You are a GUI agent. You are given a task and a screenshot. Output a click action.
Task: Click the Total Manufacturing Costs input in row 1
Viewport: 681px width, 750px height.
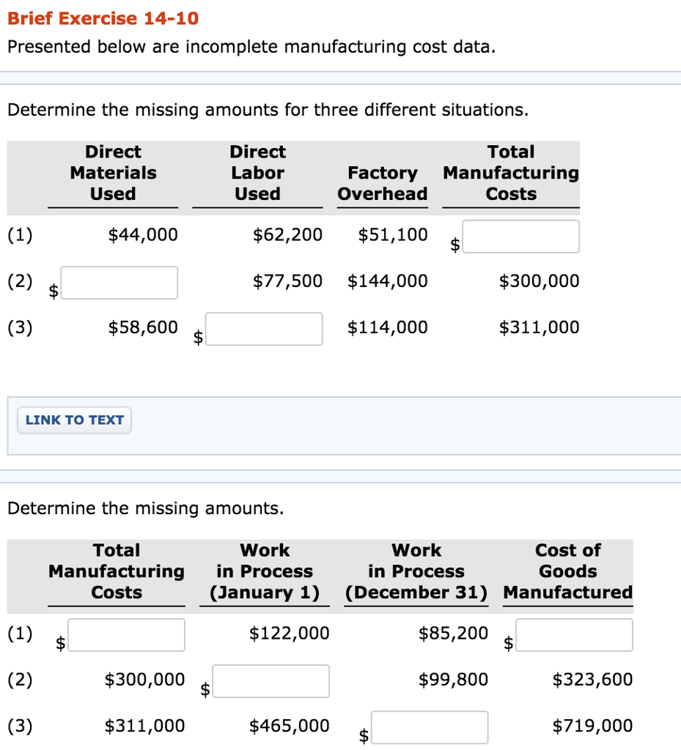[520, 236]
